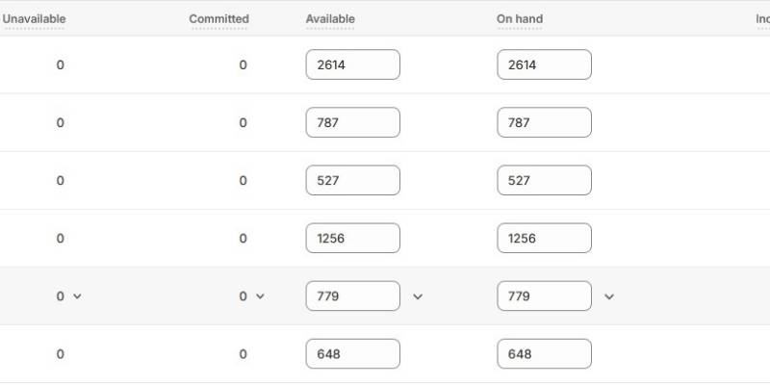
Task: Click the On hand field showing 1256
Action: pos(544,238)
